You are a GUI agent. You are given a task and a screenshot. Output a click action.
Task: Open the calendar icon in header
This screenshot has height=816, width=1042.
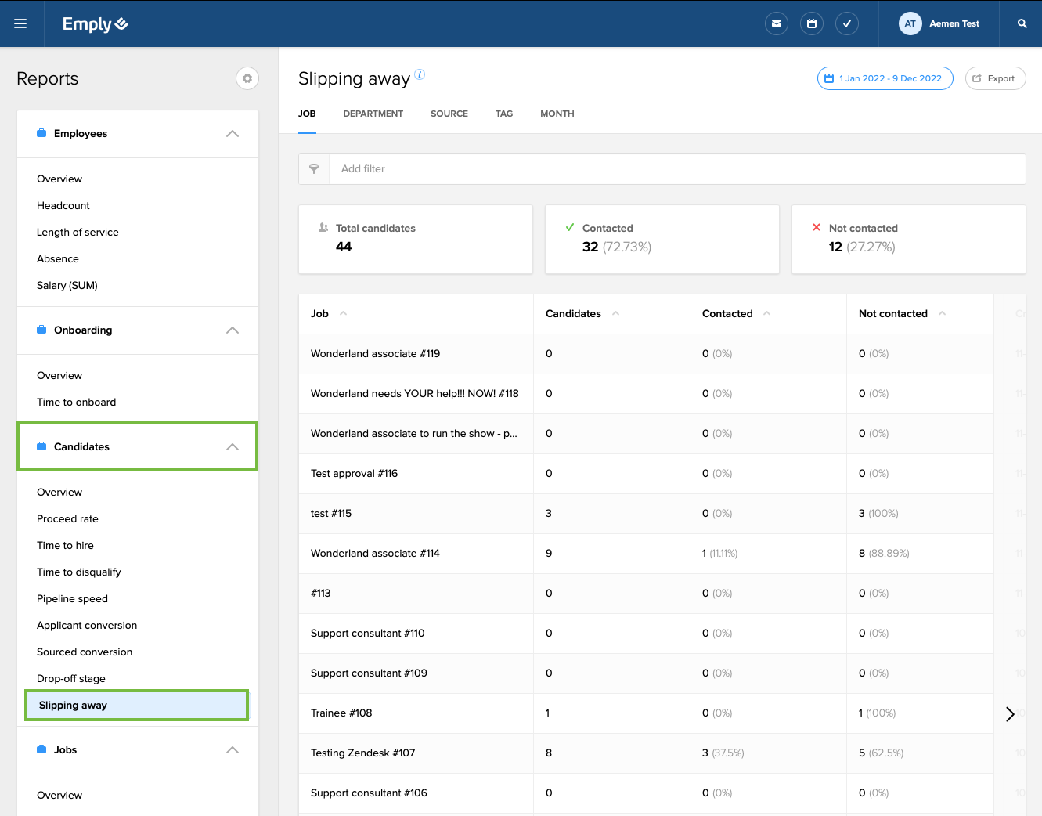pyautogui.click(x=812, y=23)
